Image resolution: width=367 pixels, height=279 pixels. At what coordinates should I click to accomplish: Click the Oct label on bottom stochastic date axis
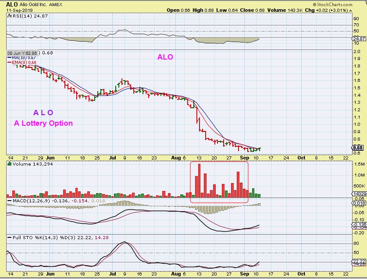pyautogui.click(x=301, y=274)
